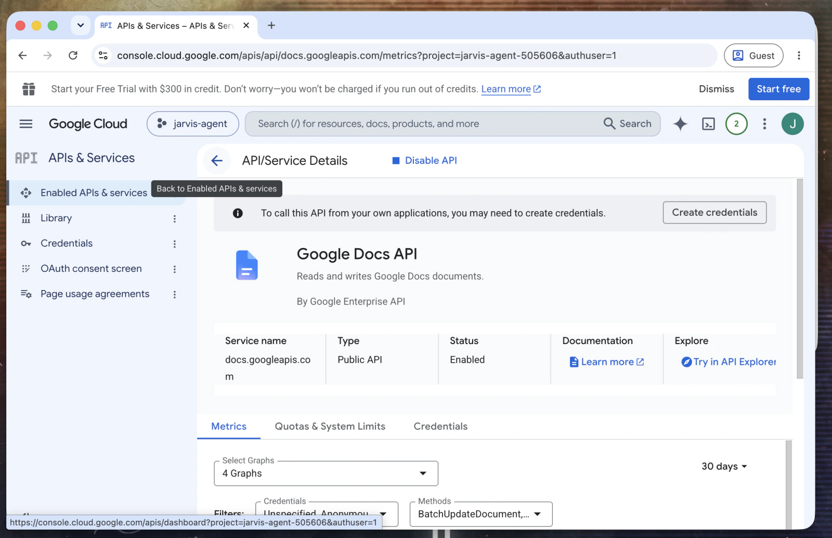Open Page usage agreements in sidebar
The image size is (832, 538).
95,294
